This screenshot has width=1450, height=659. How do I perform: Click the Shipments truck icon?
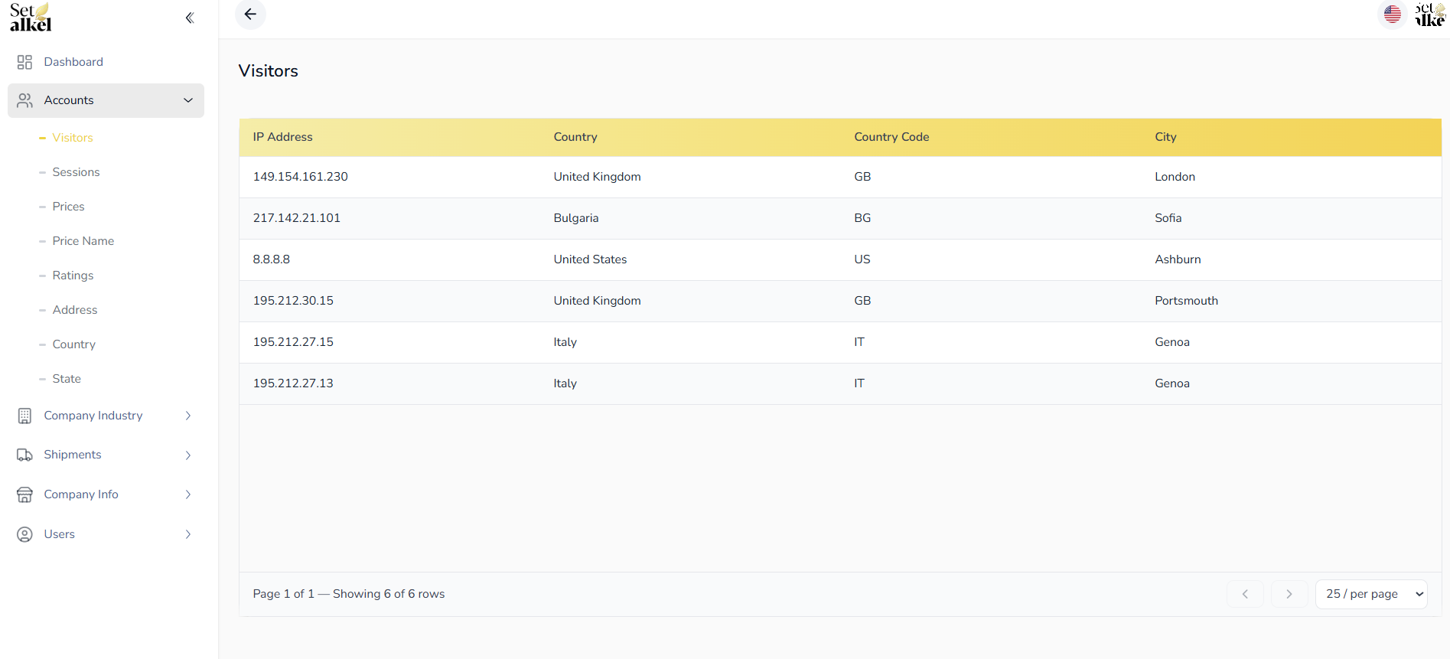pos(24,455)
